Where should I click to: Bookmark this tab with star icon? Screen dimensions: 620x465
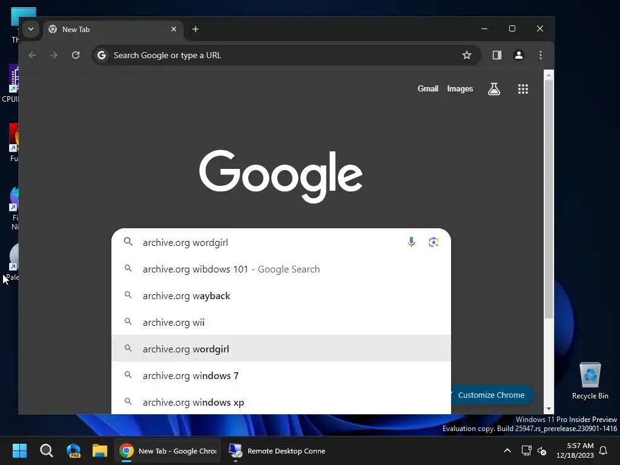point(467,55)
